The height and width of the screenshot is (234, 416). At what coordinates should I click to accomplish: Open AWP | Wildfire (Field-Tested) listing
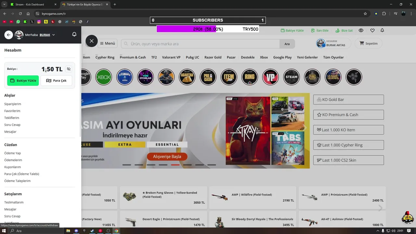(253, 198)
